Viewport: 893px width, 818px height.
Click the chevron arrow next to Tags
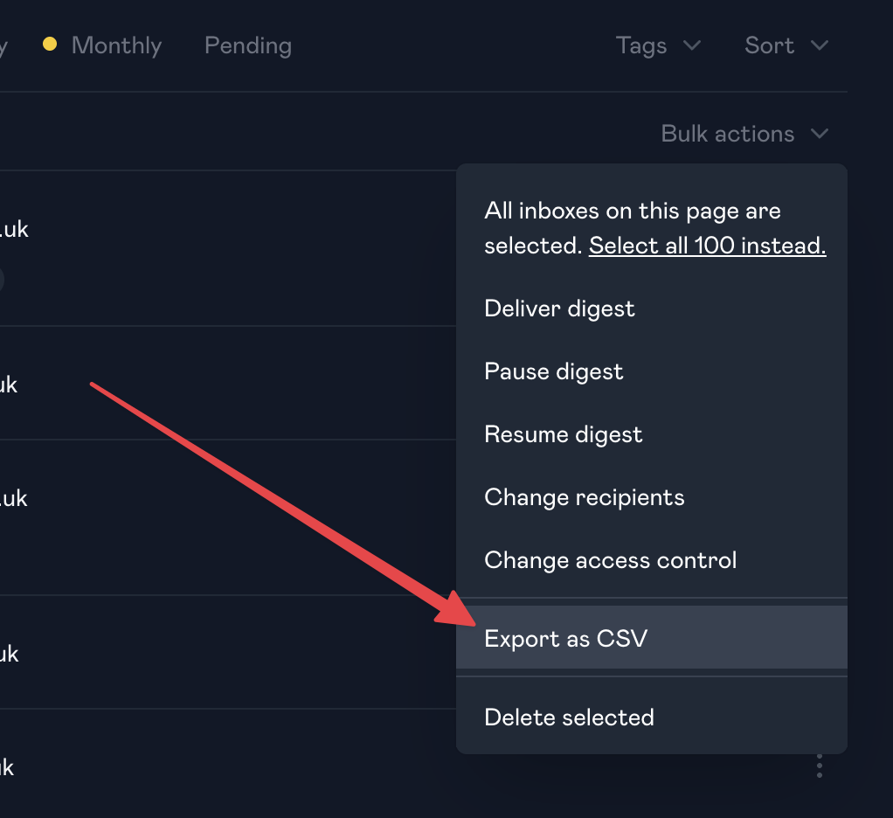click(691, 45)
